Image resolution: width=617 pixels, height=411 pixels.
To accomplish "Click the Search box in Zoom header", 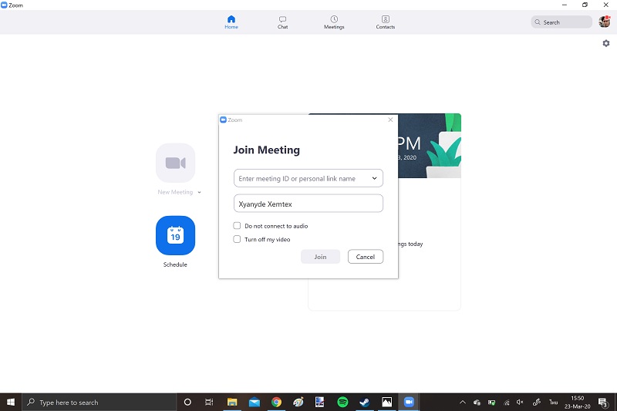I will tap(561, 22).
